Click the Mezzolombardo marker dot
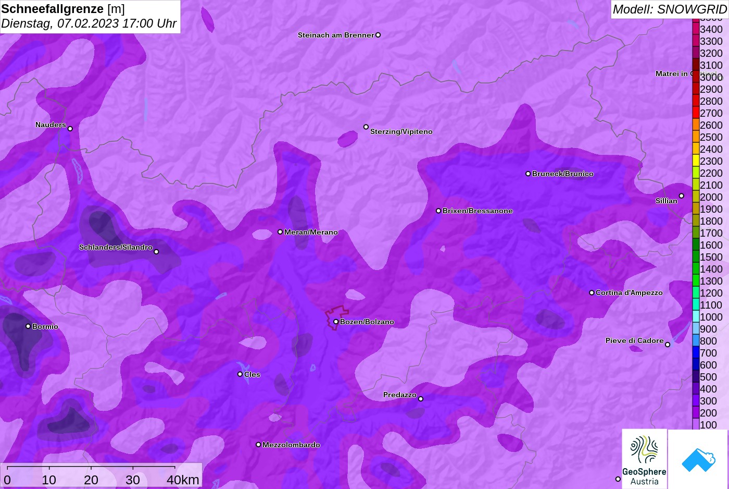729x489 pixels. click(258, 445)
